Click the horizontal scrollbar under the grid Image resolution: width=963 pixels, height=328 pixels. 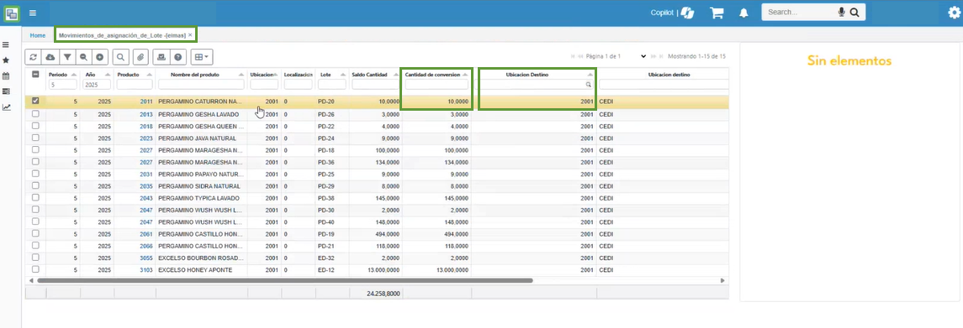285,280
